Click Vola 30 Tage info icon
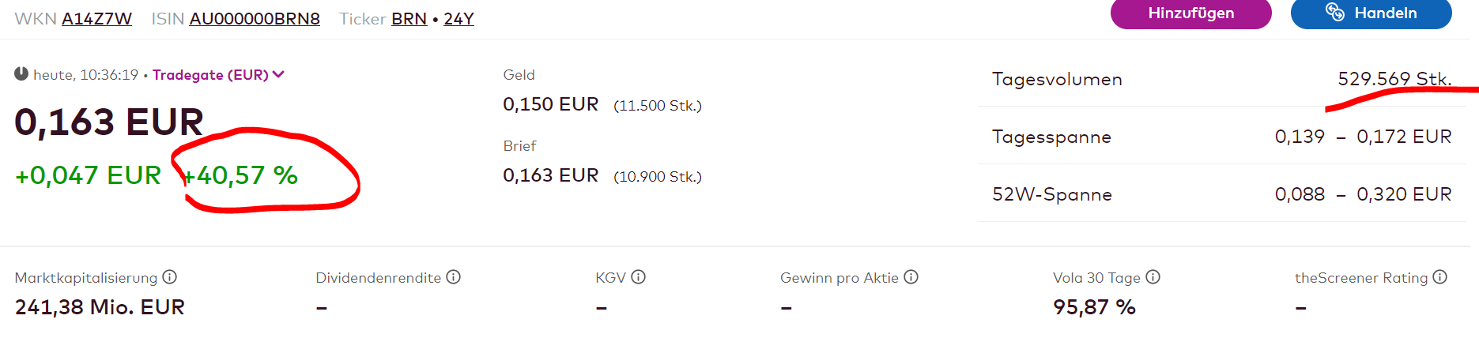 coord(1153,277)
